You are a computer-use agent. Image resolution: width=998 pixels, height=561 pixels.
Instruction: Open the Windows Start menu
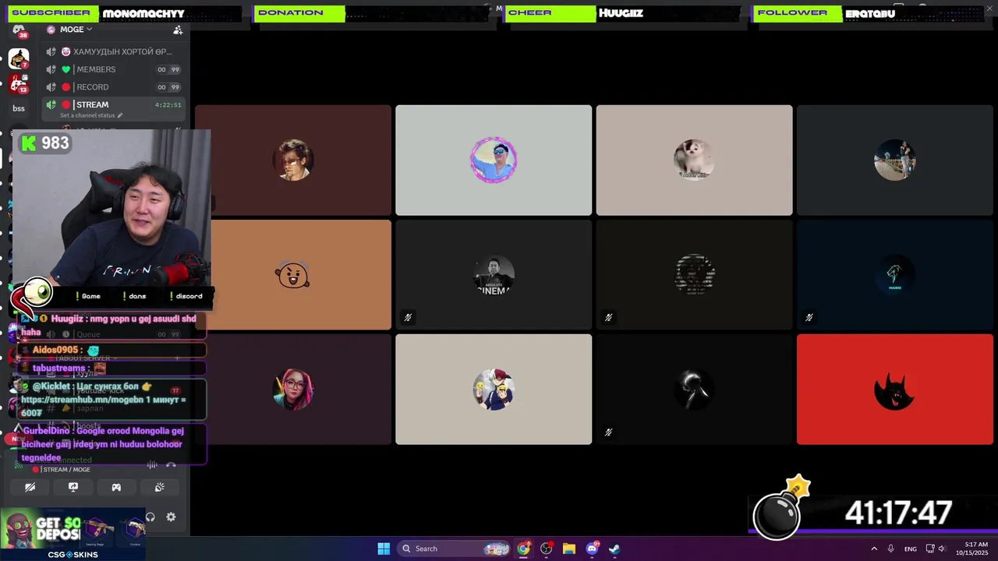coord(384,549)
